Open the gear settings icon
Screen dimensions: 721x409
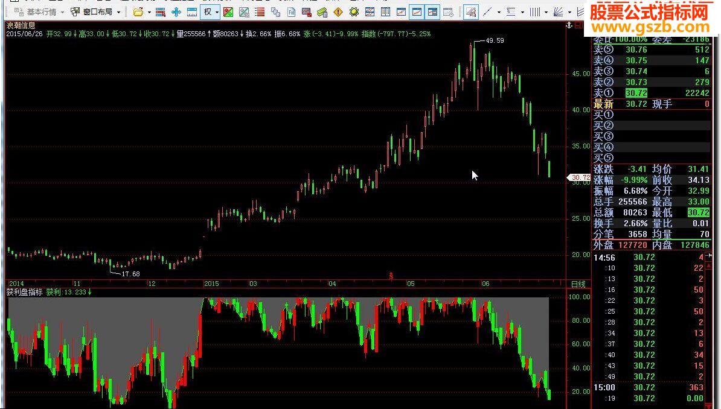354,12
